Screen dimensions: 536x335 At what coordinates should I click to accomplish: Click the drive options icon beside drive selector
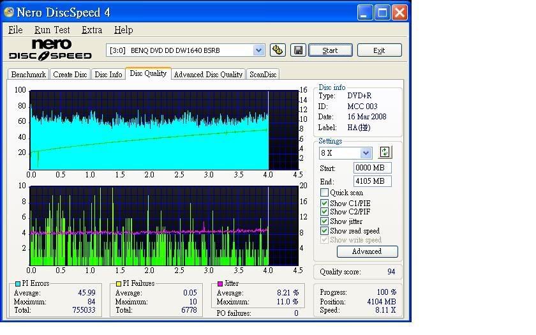click(x=278, y=50)
